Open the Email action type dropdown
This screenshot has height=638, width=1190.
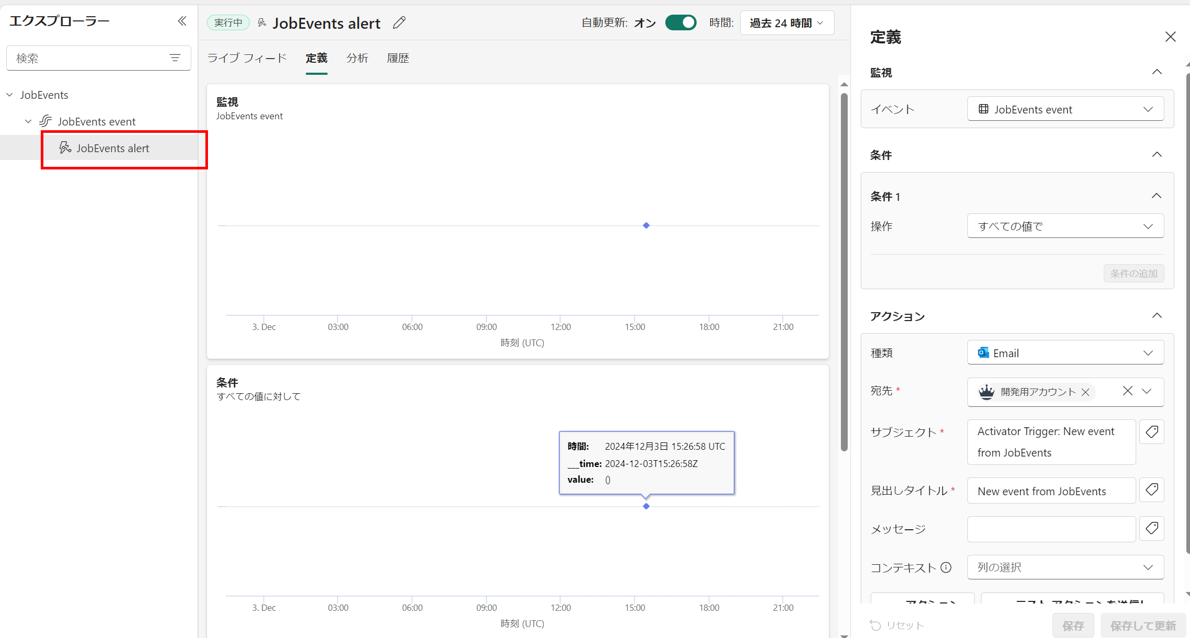tap(1065, 353)
